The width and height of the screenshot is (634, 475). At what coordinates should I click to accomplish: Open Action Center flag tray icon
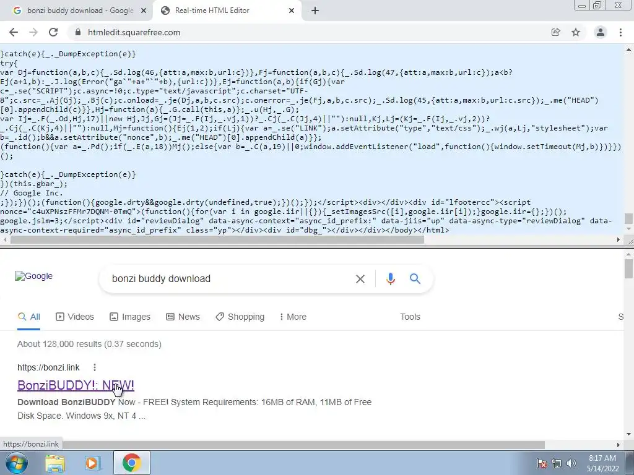(x=541, y=463)
